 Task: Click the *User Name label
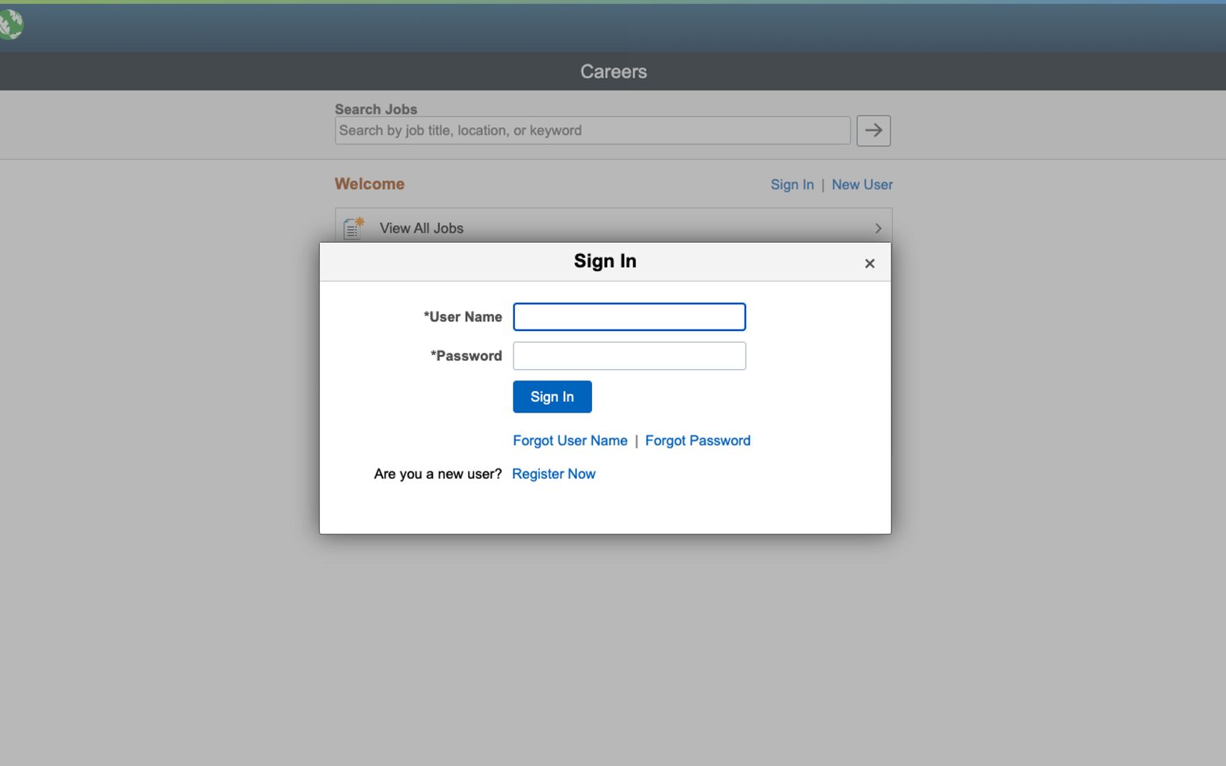click(463, 317)
